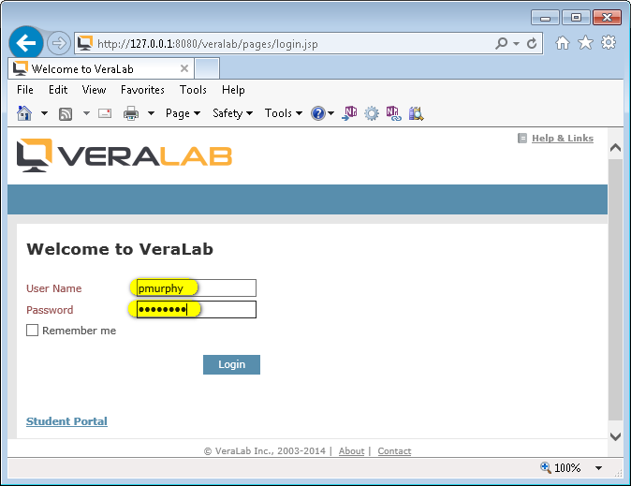Open Favorites star icon
Image resolution: width=631 pixels, height=486 pixels.
click(585, 43)
